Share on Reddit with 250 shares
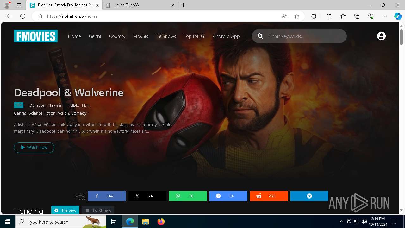Screen dimensions: 405x228 click(269, 196)
